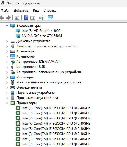The image size is (127, 147).
Task: Click the Контроллеры IDE ATA/ATAPI icon
Action: [13, 62]
